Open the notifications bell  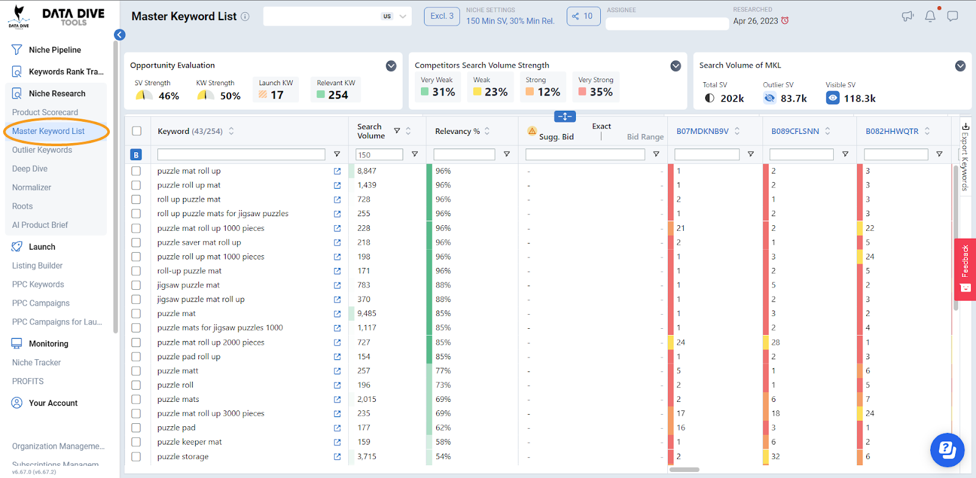point(930,16)
